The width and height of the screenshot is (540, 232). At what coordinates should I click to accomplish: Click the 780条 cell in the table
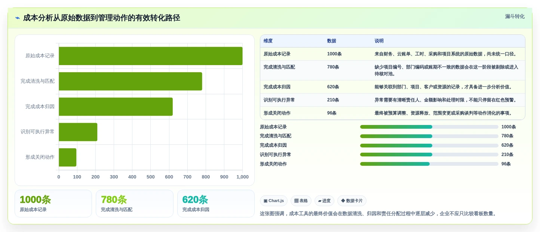[x=333, y=67]
